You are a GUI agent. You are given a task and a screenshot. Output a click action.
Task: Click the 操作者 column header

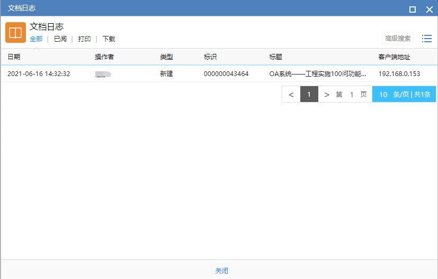click(104, 57)
